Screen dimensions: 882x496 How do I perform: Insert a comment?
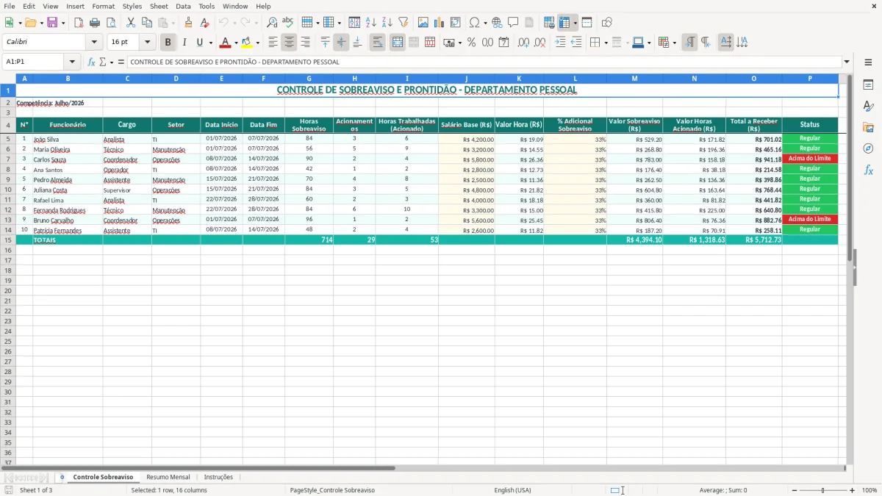point(513,23)
